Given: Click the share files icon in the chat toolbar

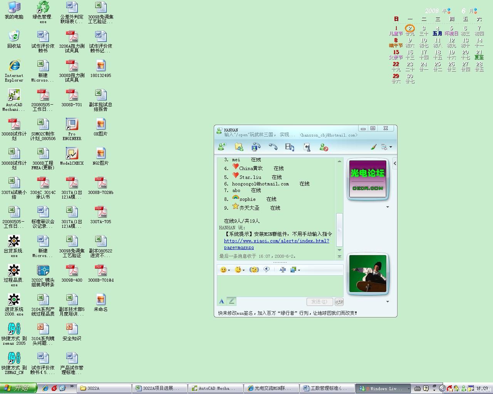Looking at the screenshot, I should point(239,147).
